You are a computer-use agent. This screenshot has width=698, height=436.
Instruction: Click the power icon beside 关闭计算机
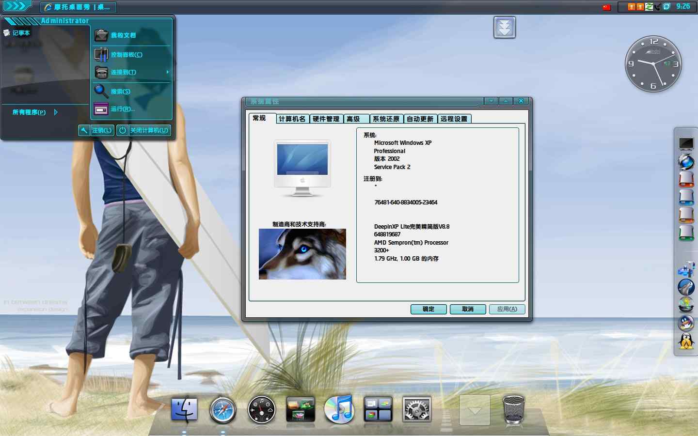coord(123,130)
